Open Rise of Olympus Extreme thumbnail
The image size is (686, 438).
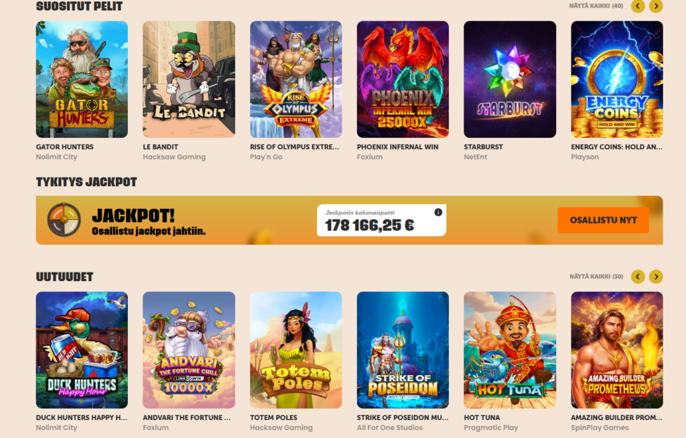click(x=295, y=79)
